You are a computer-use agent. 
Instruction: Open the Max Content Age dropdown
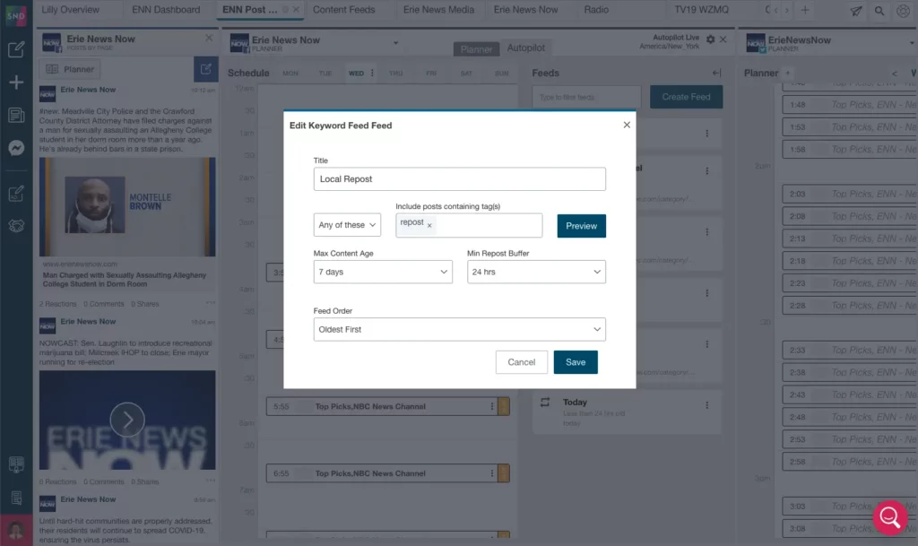(383, 272)
